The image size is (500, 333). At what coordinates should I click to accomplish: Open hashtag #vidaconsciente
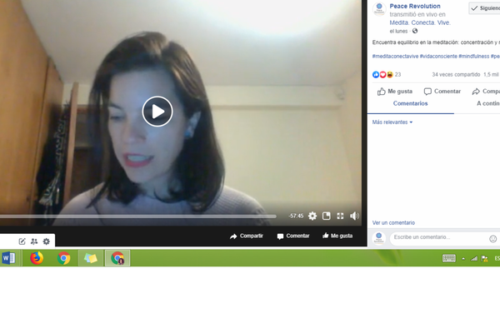tap(438, 57)
